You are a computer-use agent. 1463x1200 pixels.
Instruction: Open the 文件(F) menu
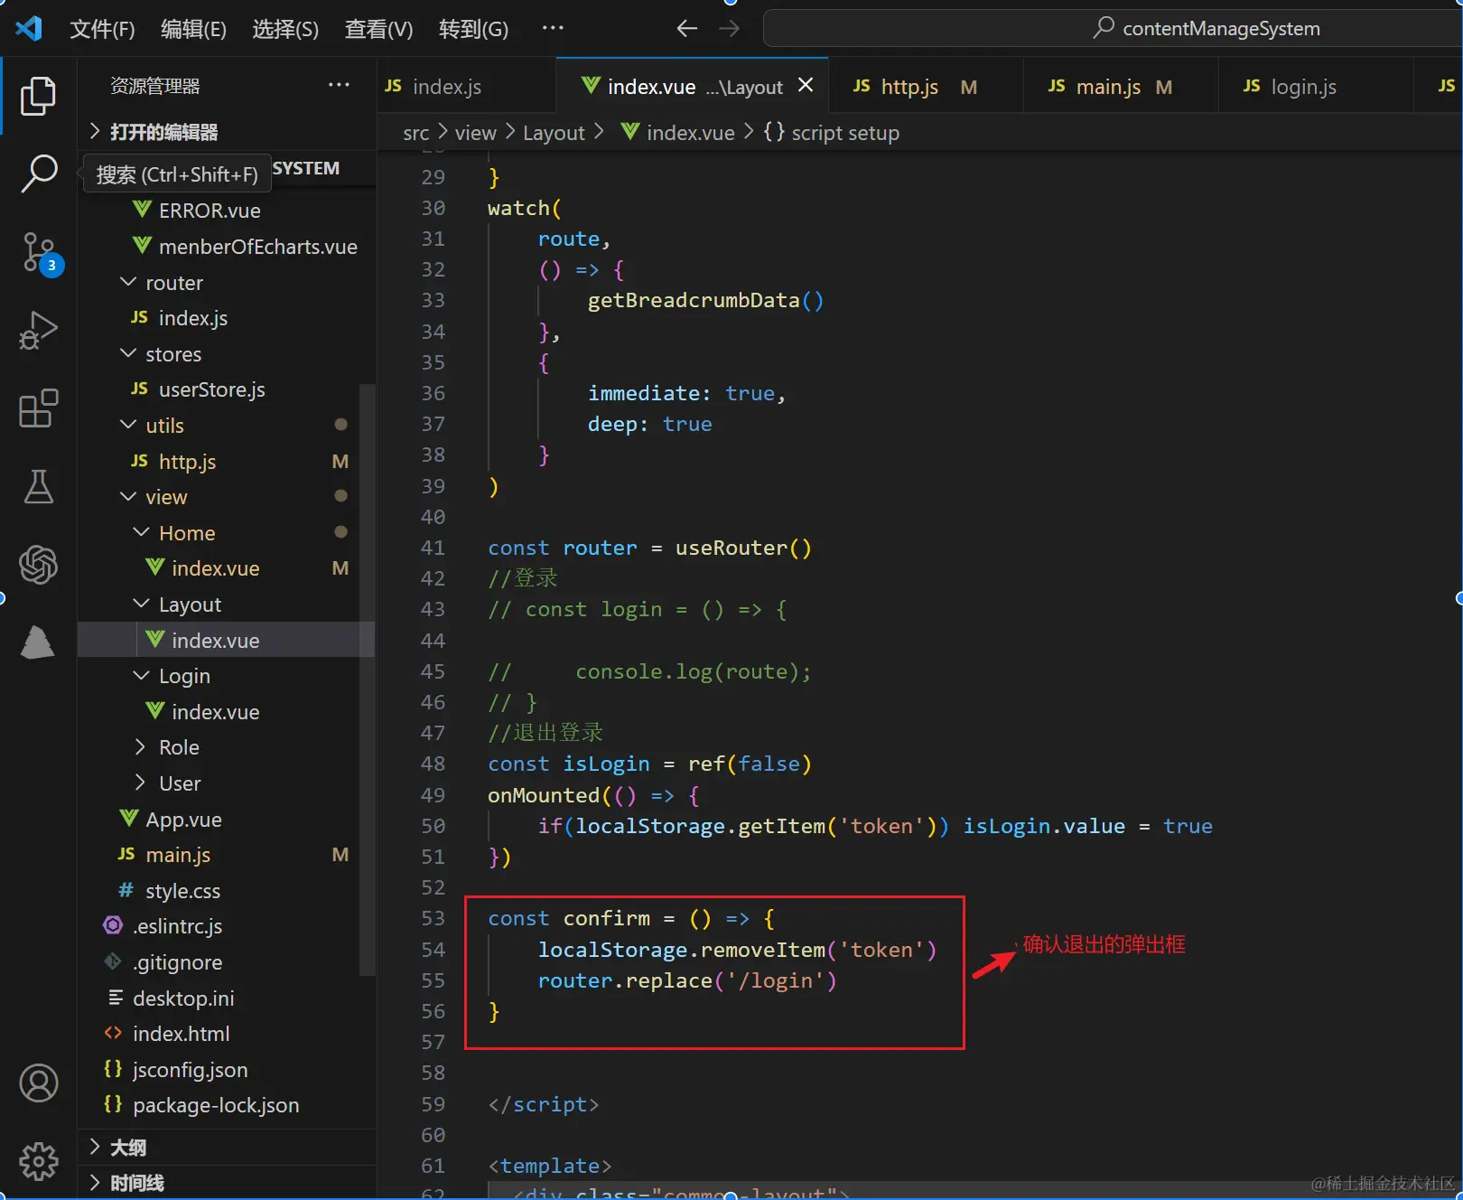[x=102, y=29]
